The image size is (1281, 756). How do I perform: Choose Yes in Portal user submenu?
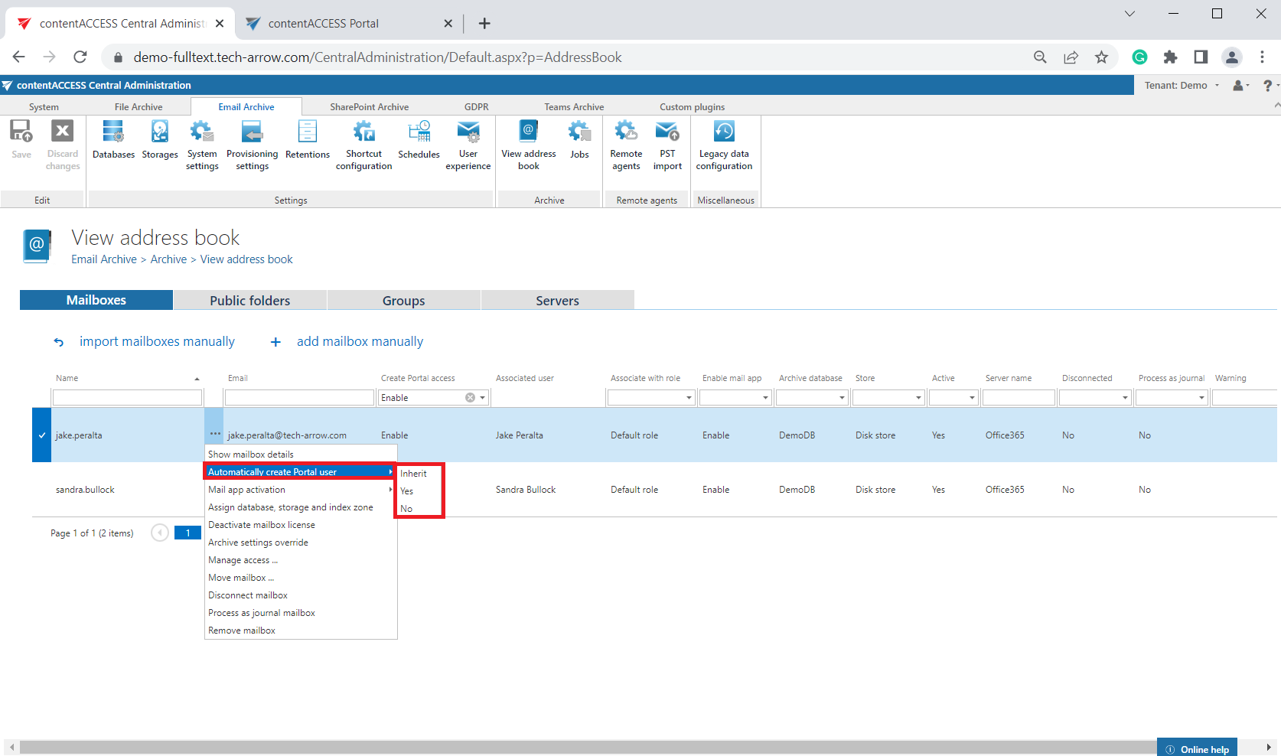(x=407, y=491)
